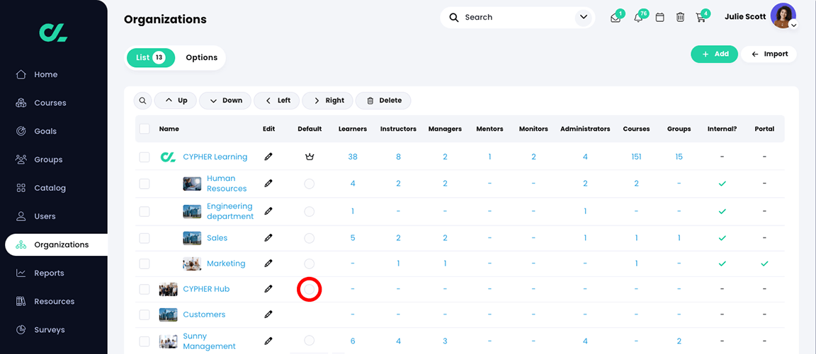
Task: Edit Sales organization with pencil icon
Action: pyautogui.click(x=268, y=237)
